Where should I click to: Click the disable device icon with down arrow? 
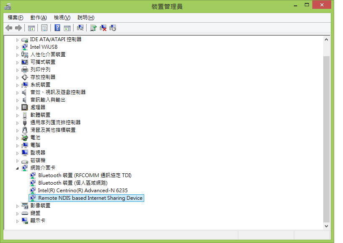113,28
